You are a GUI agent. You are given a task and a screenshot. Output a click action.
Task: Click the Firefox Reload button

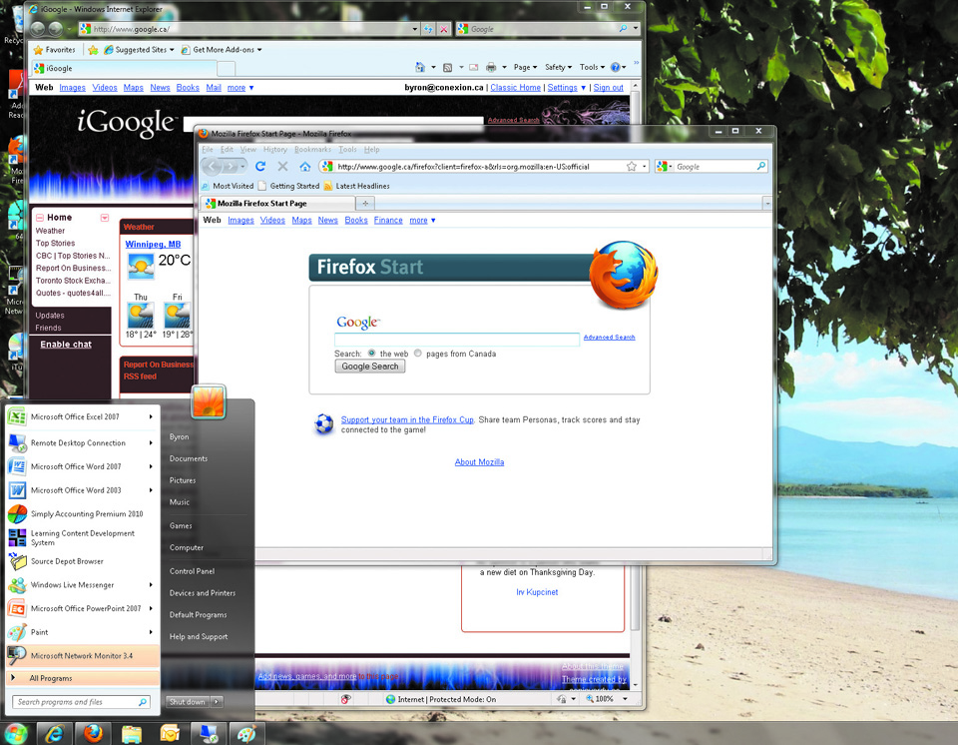pyautogui.click(x=260, y=167)
